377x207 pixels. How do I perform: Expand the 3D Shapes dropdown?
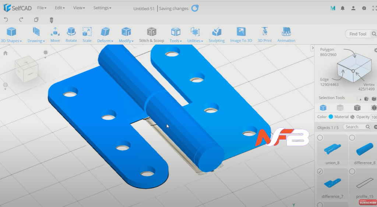pos(11,35)
